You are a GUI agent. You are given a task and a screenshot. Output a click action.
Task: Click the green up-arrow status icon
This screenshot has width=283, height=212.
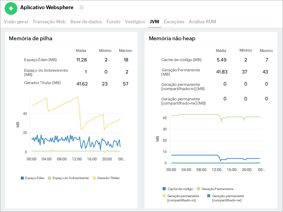click(11, 8)
